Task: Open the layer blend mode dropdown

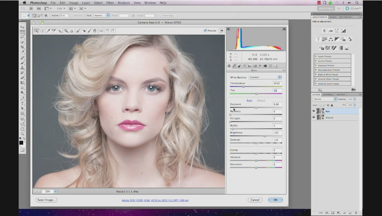Action: click(x=325, y=99)
